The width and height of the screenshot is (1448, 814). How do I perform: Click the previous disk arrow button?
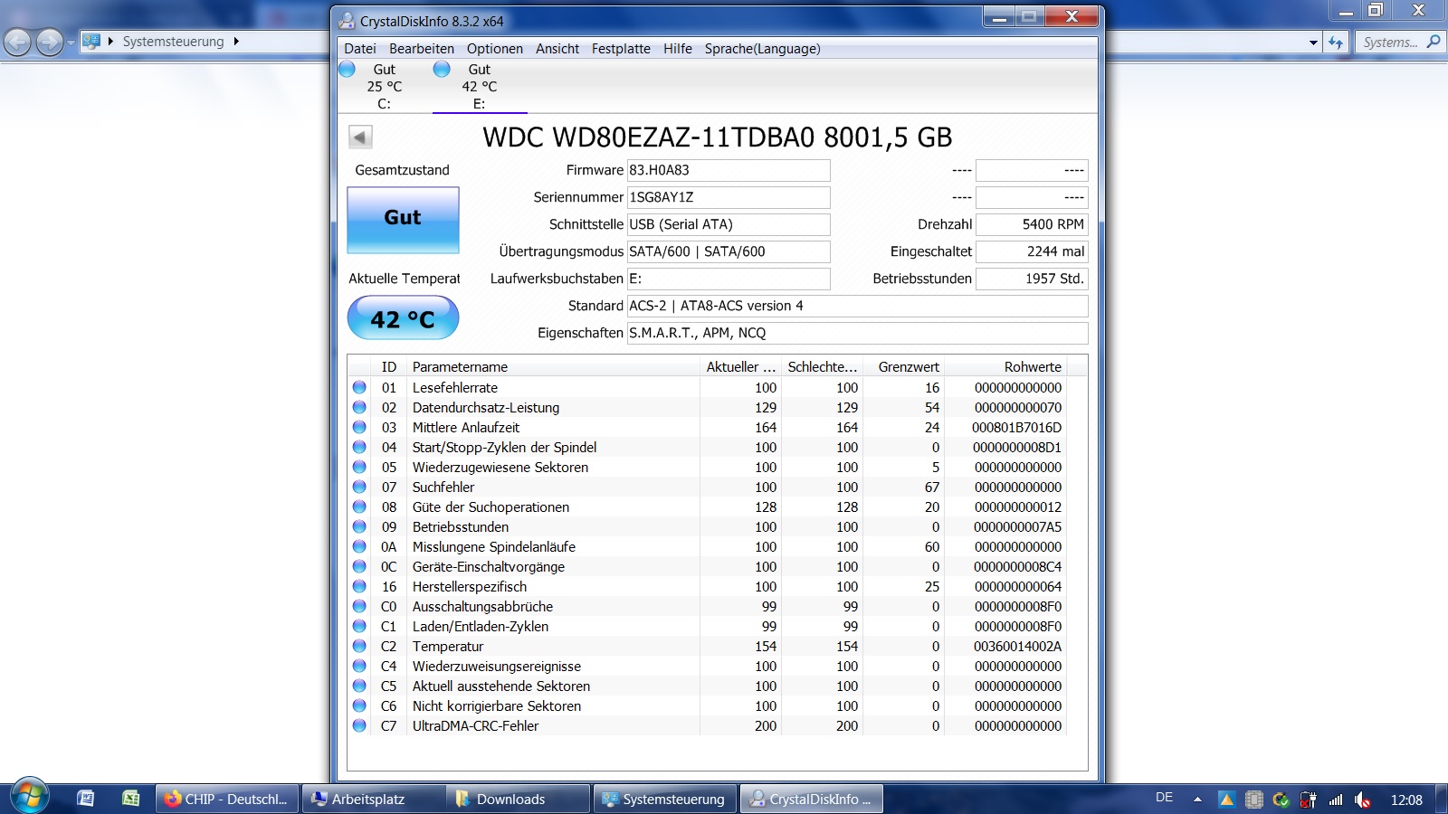click(x=360, y=137)
